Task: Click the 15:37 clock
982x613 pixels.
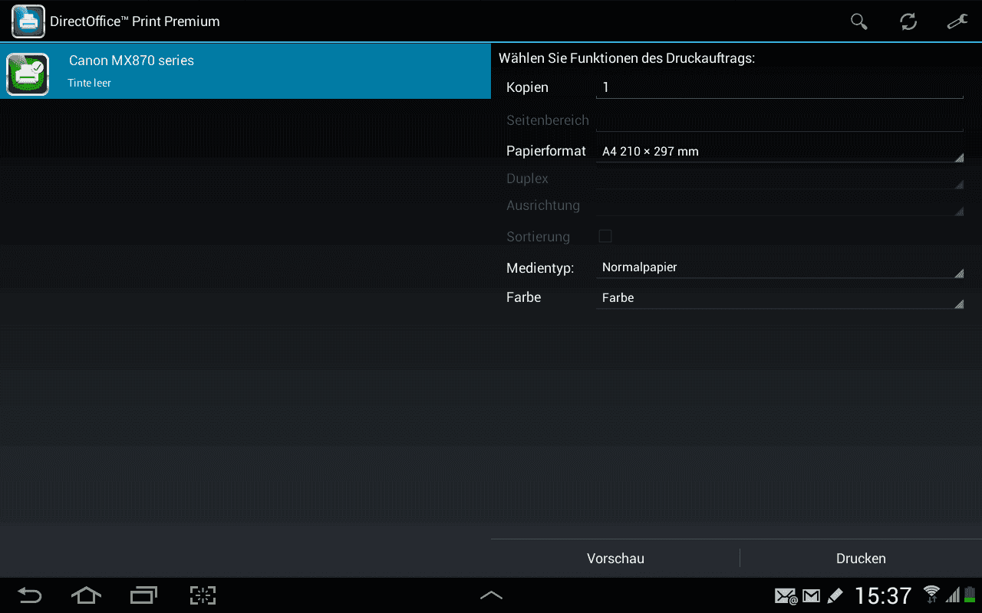Action: click(883, 595)
